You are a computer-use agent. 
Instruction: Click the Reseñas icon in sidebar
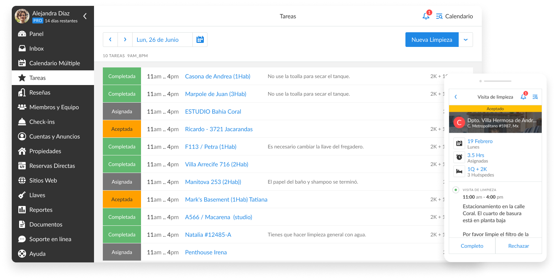tap(22, 92)
